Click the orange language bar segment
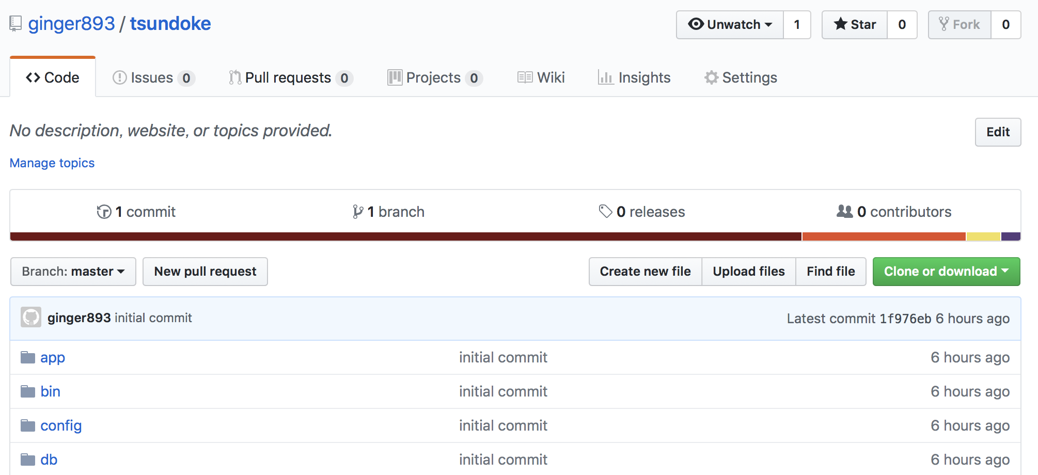The image size is (1038, 475). (884, 236)
